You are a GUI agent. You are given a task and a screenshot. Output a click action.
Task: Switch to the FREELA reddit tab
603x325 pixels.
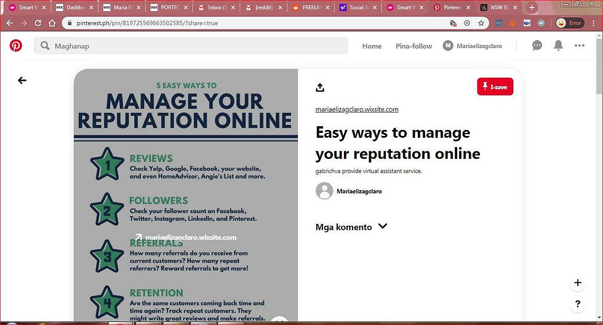[x=311, y=7]
